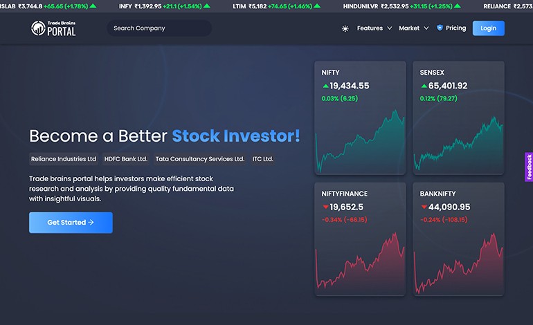Click the green up arrow on NIFTY card

pyautogui.click(x=325, y=86)
